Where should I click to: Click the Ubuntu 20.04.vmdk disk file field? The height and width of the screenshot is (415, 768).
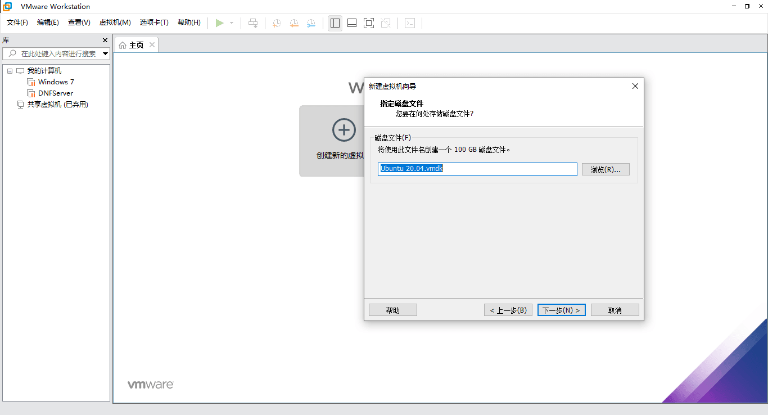point(477,169)
